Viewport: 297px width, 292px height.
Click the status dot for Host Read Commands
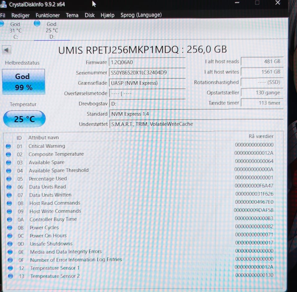9,203
